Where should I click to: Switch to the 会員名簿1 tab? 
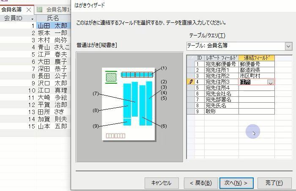coord(53,10)
